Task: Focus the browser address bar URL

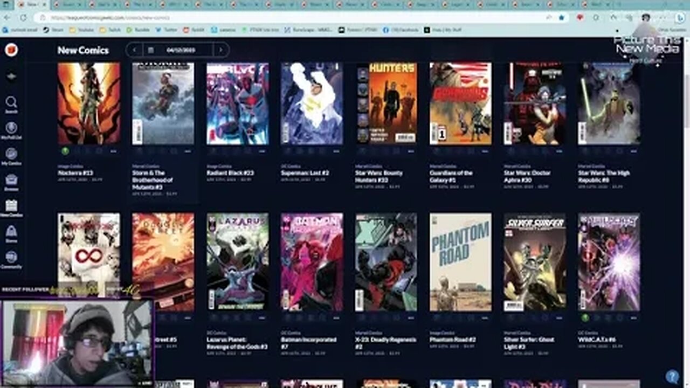Action: (291, 17)
